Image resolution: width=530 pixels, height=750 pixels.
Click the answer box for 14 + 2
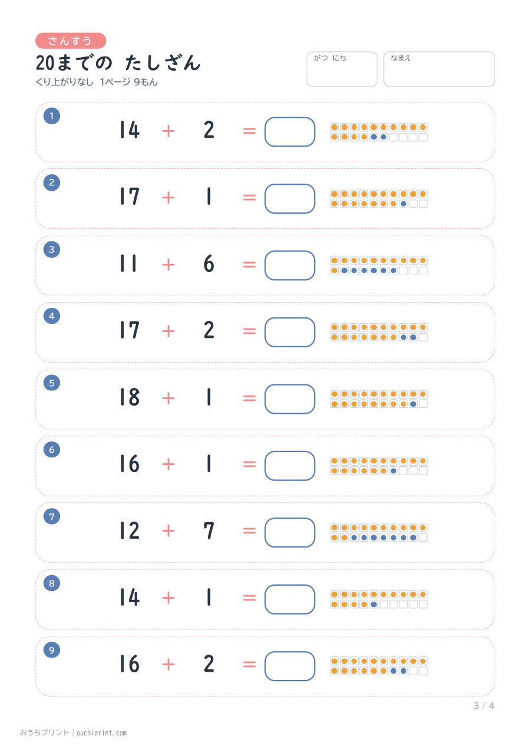[290, 132]
